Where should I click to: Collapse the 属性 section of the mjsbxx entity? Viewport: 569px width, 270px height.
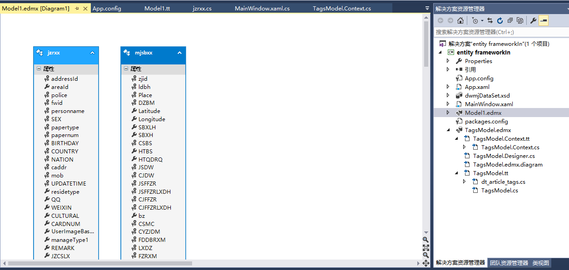[126, 69]
